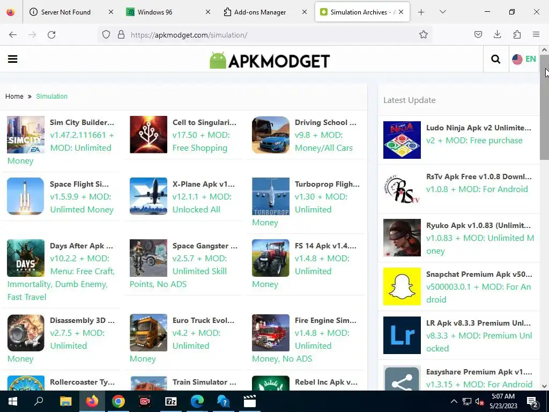
Task: Open Ryuko Apk thumbnail
Action: coord(402,238)
